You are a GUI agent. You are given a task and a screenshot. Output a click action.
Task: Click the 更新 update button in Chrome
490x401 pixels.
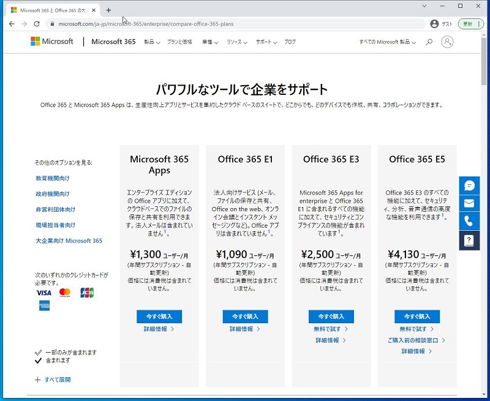[x=470, y=24]
